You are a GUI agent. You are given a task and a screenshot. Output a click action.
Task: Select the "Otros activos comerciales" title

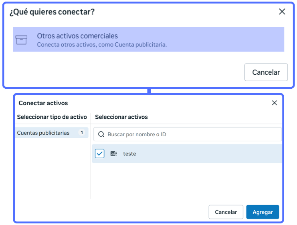pyautogui.click(x=77, y=36)
